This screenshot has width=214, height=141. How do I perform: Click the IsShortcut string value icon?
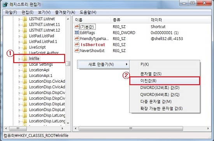[x=77, y=44]
